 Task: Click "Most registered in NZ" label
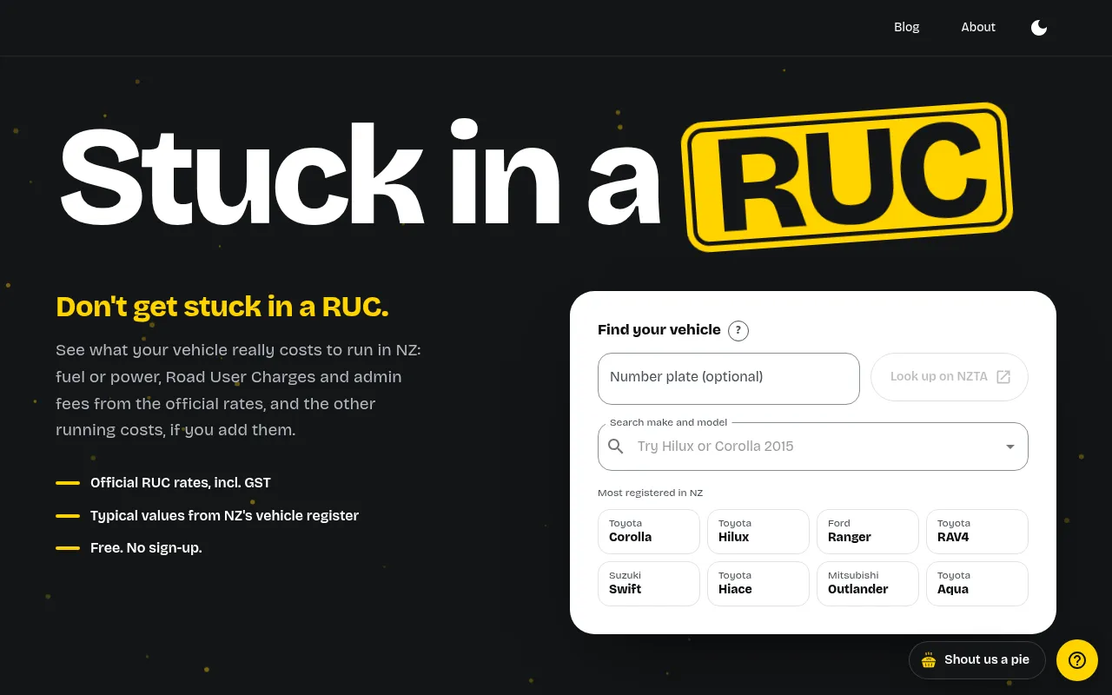point(650,493)
